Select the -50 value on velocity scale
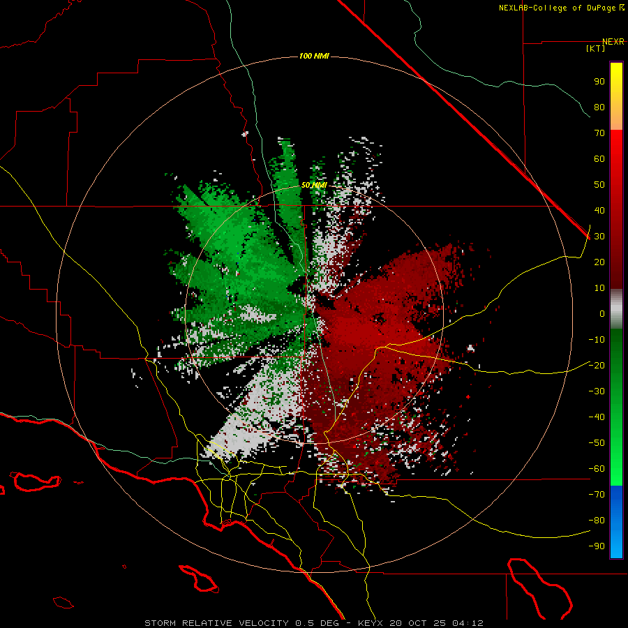This screenshot has height=628, width=628. pyautogui.click(x=597, y=443)
